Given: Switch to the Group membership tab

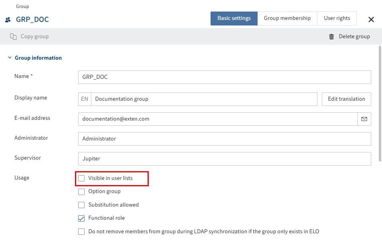Looking at the screenshot, I should click(287, 18).
